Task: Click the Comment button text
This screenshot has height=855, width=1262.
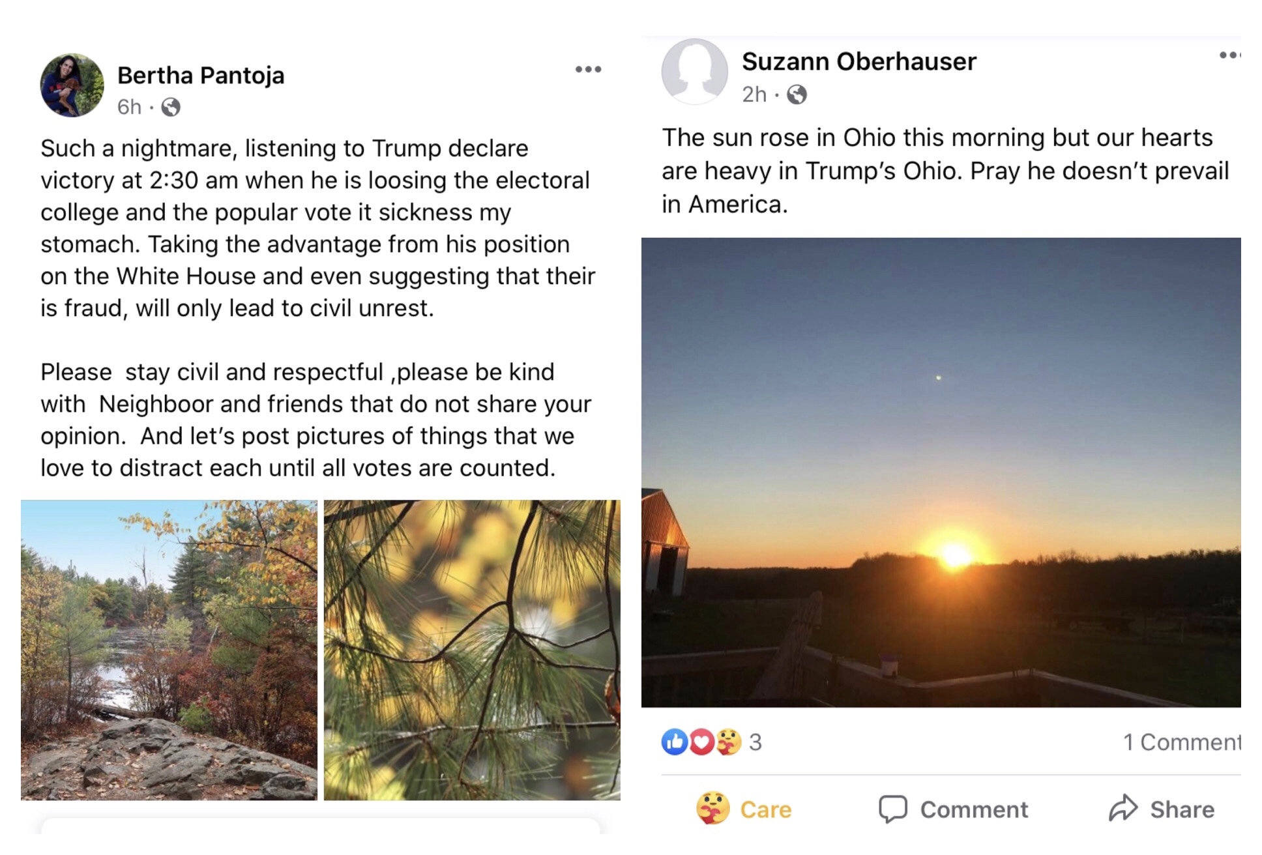Action: 974,809
